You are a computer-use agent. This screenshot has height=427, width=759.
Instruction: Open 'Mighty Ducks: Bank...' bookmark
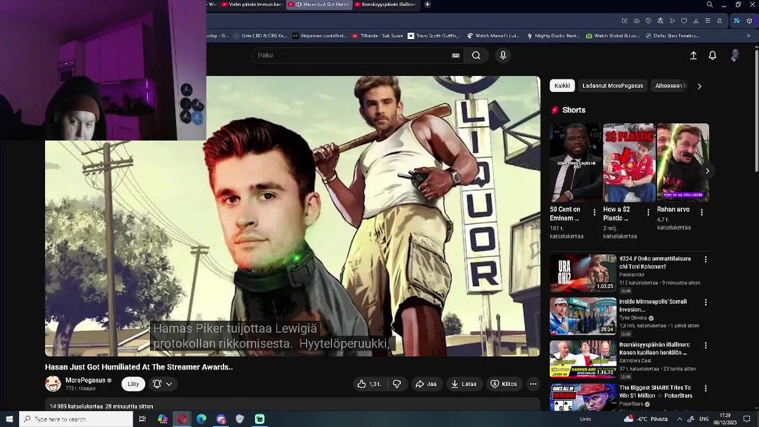point(553,36)
